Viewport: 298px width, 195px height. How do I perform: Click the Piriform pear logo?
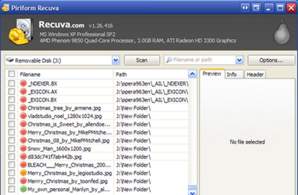[x=282, y=32]
